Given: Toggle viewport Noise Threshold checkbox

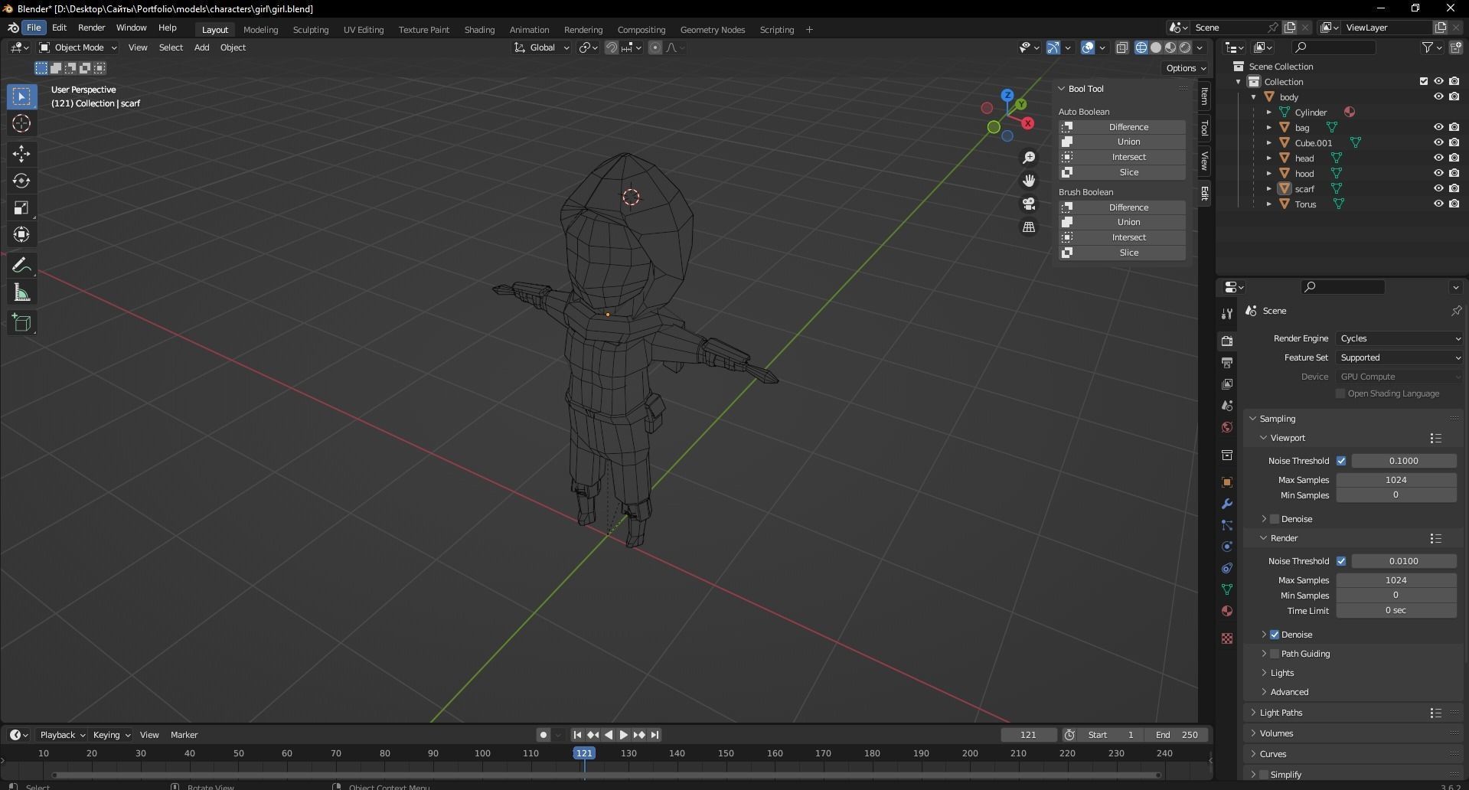Looking at the screenshot, I should click(1341, 461).
